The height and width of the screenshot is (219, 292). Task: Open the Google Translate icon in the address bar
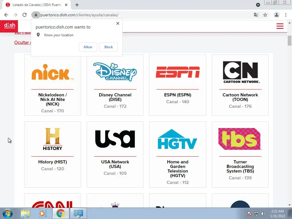256,15
